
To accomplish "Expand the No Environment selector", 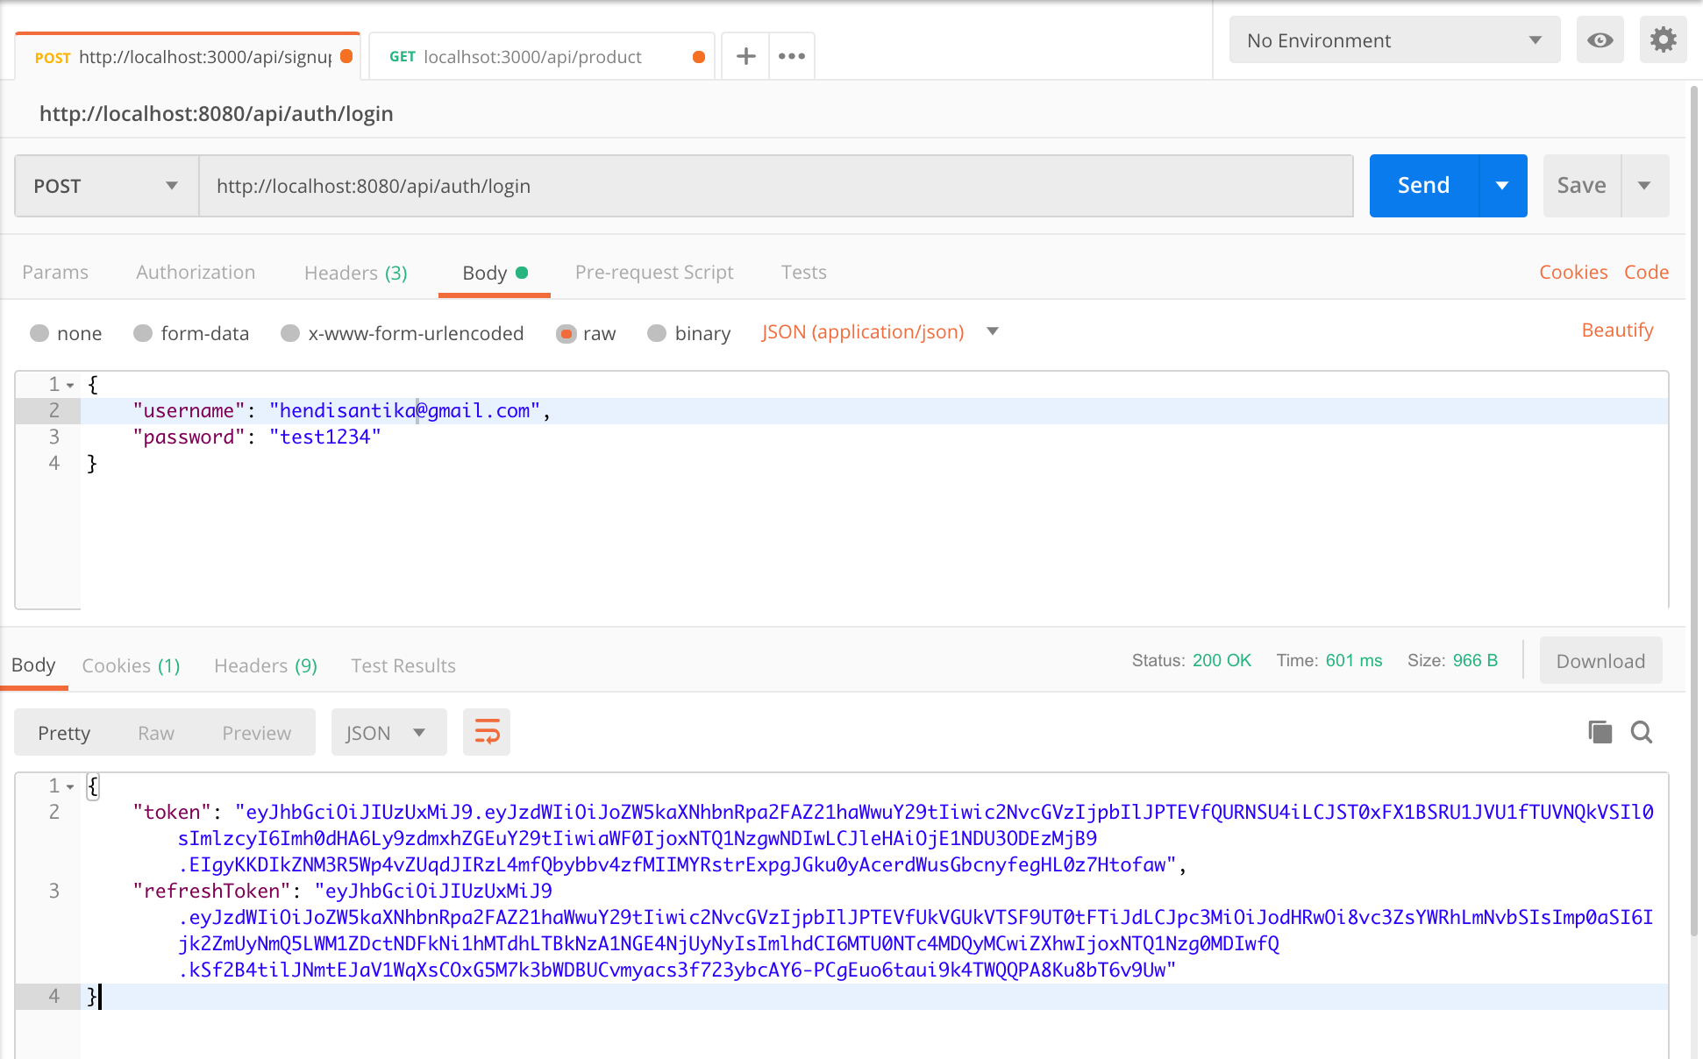I will (x=1394, y=40).
